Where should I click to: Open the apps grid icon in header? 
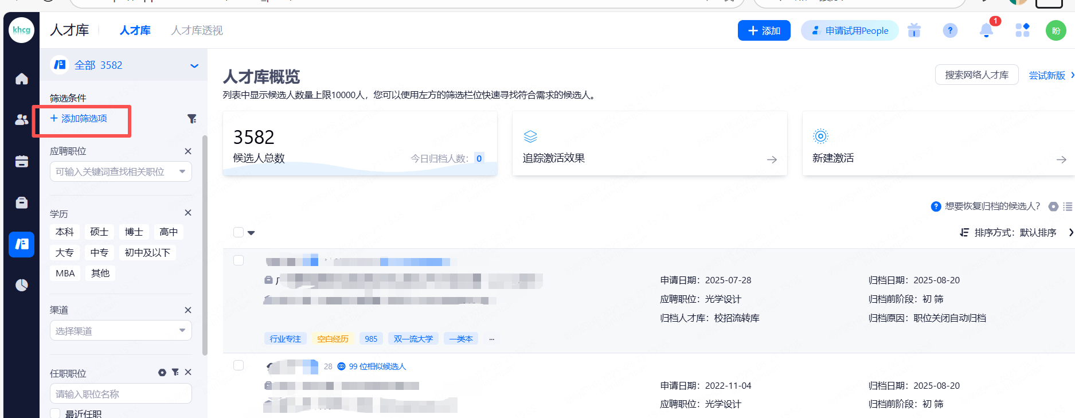(1022, 30)
